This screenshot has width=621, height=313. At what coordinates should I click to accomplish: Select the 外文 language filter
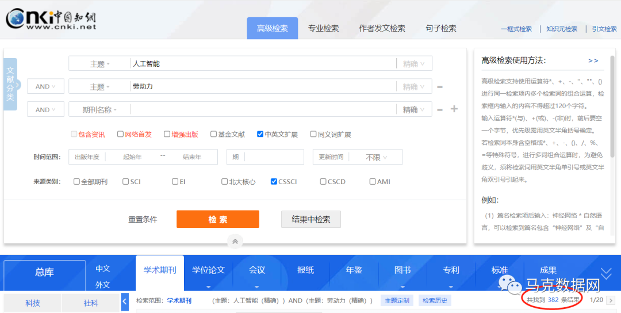tap(103, 284)
